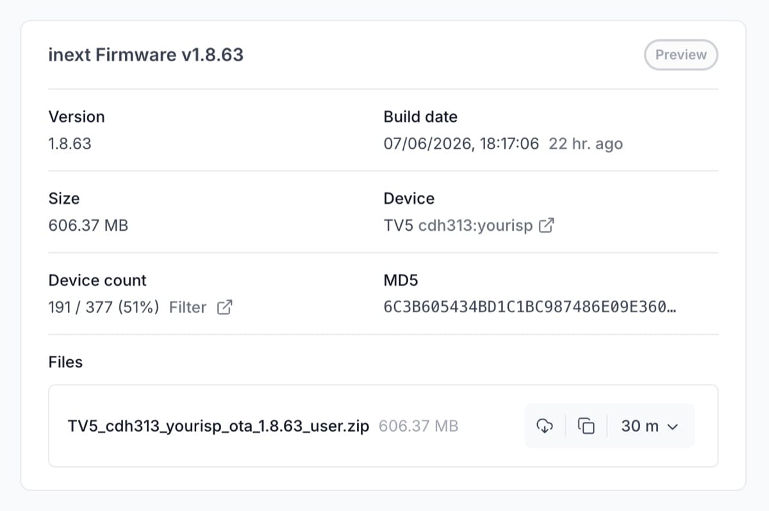Click the Filter link under Device count
Screen dimensions: 769x511
tap(188, 307)
